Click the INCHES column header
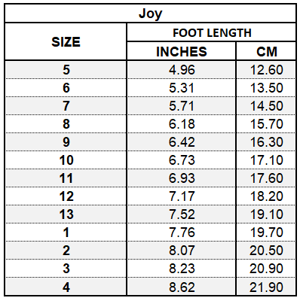This screenshot has height=301, width=300. click(x=182, y=51)
